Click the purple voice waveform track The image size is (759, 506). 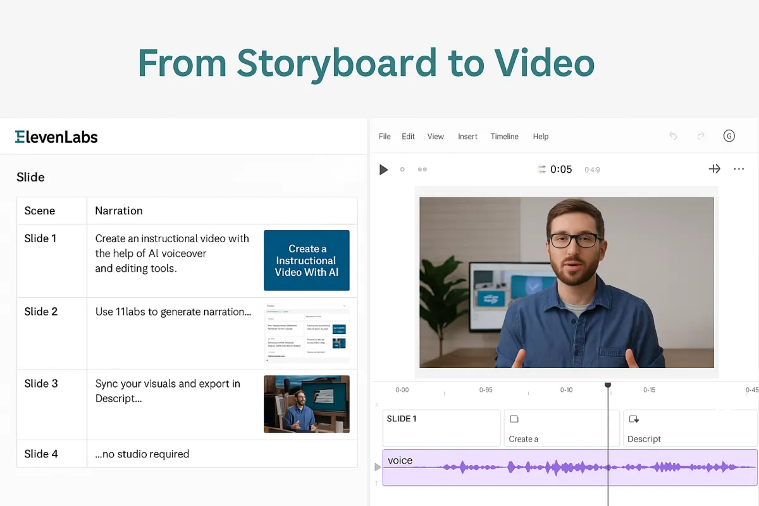570,467
